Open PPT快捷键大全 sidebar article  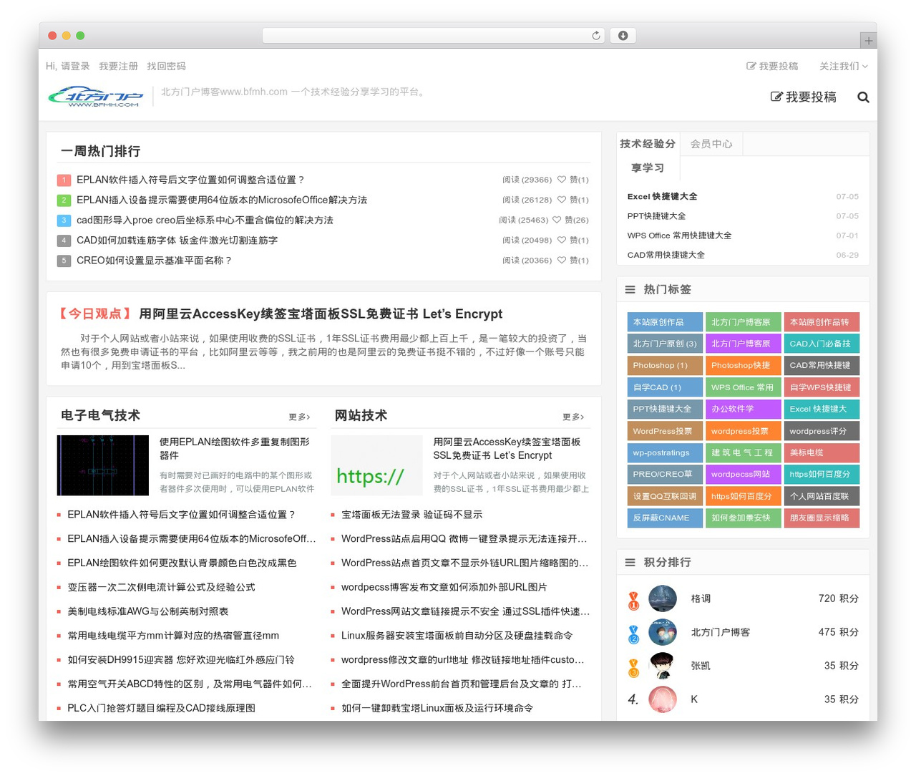point(656,215)
